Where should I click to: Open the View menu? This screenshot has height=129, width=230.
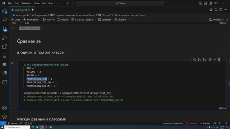coord(37,3)
